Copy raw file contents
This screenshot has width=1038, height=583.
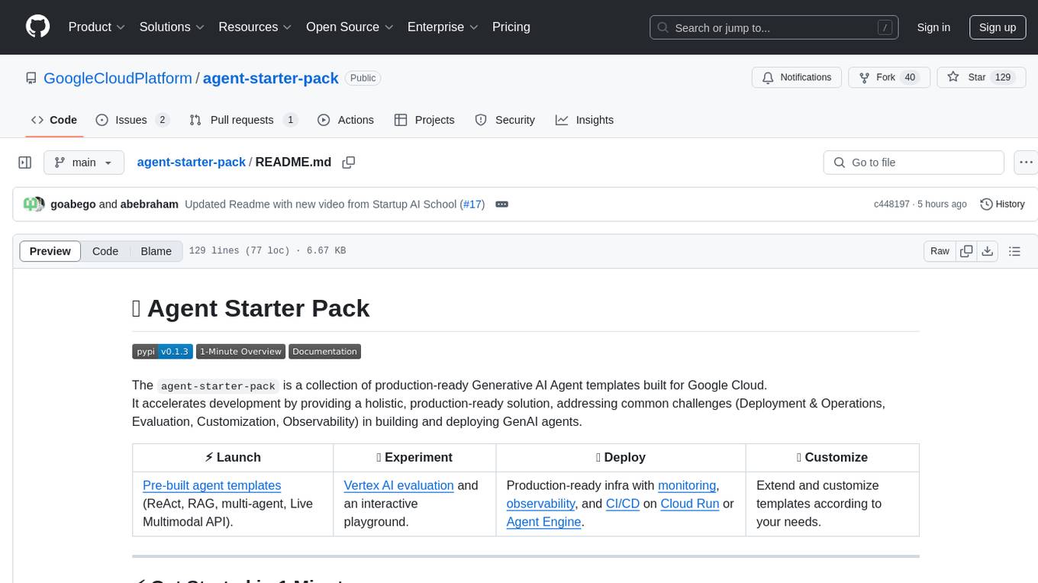[x=967, y=251]
